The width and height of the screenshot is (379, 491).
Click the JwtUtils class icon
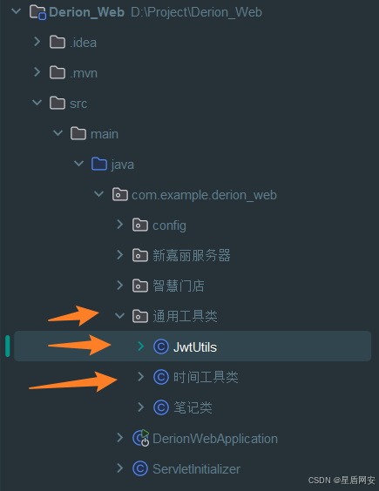click(x=161, y=346)
